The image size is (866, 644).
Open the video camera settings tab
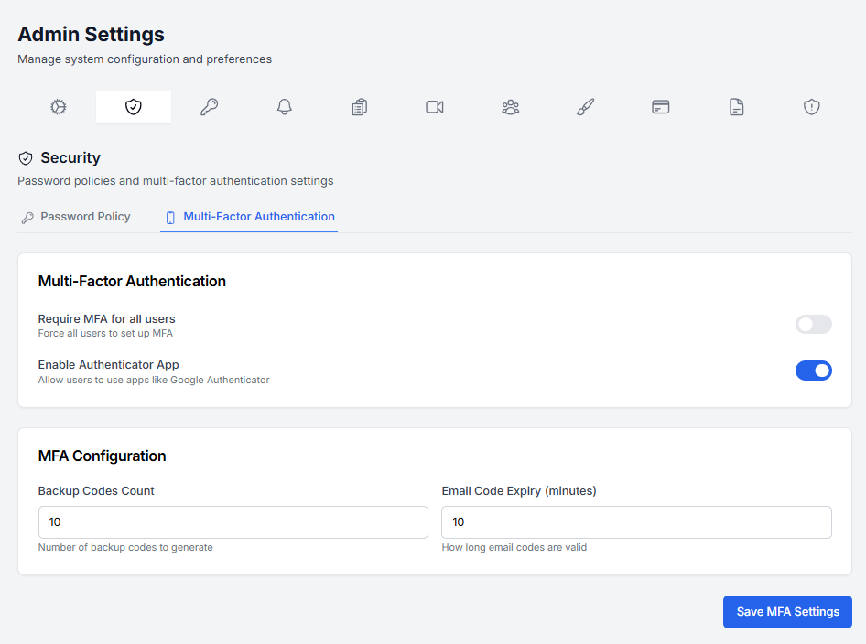click(x=435, y=106)
